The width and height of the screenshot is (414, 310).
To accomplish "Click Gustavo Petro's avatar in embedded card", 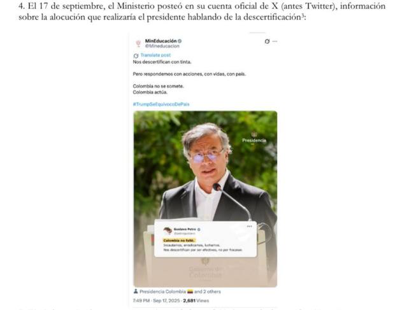I will pyautogui.click(x=168, y=230).
